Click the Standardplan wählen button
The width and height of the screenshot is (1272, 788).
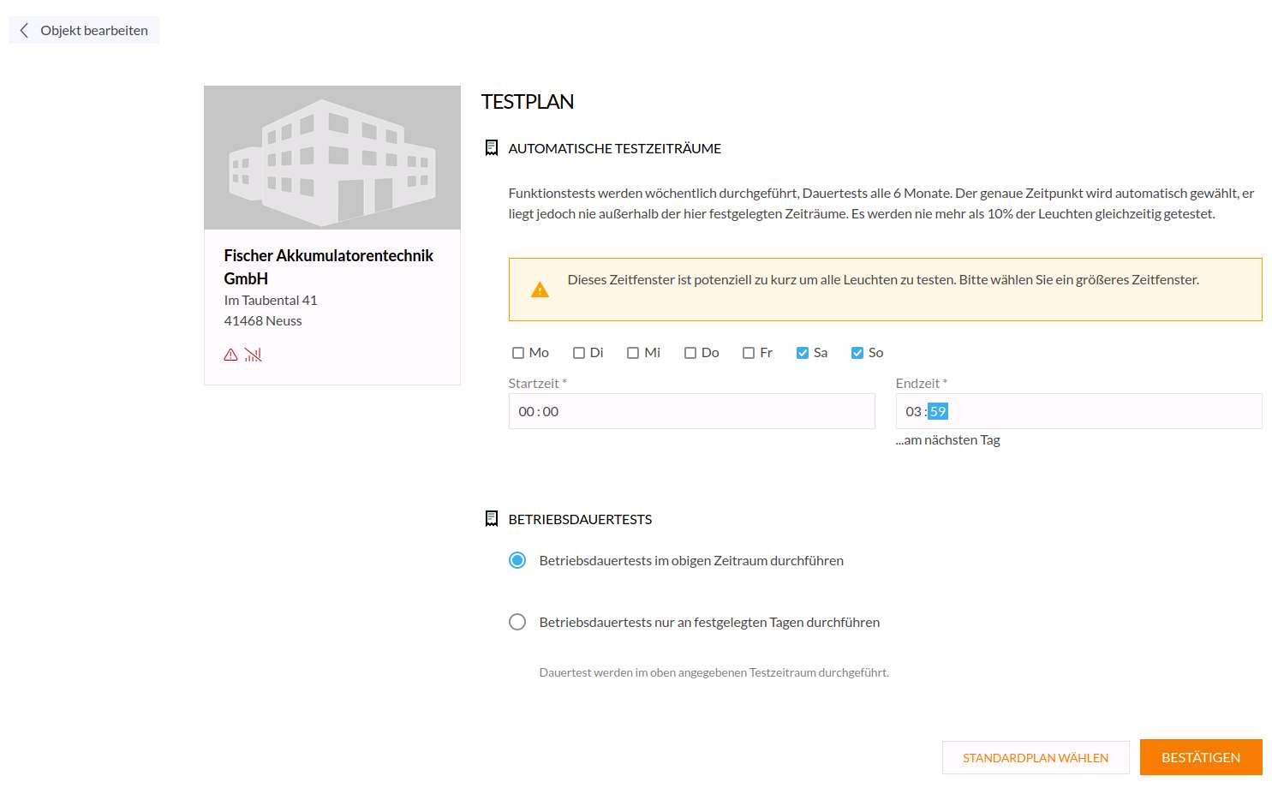tap(1036, 758)
